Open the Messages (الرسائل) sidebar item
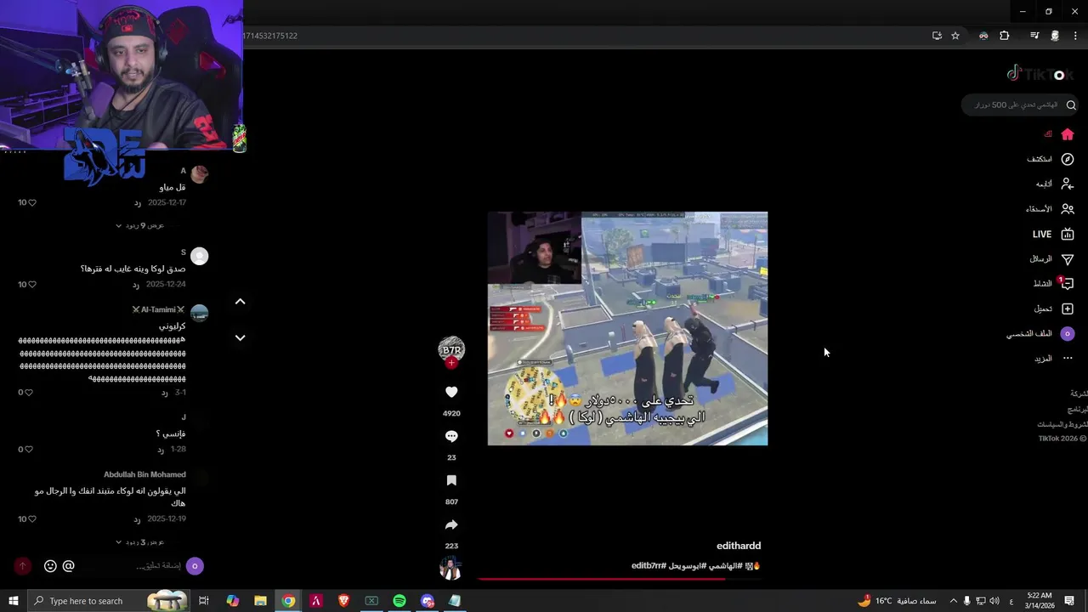This screenshot has width=1088, height=612. tap(1052, 258)
